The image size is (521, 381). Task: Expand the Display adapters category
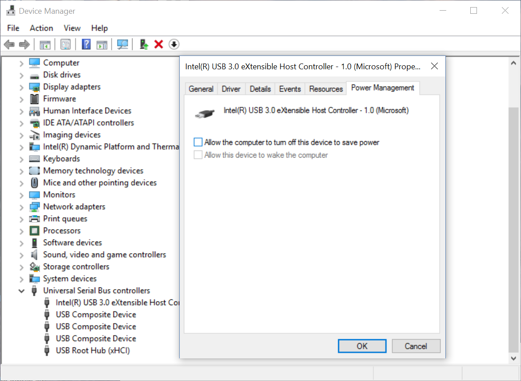pyautogui.click(x=21, y=87)
